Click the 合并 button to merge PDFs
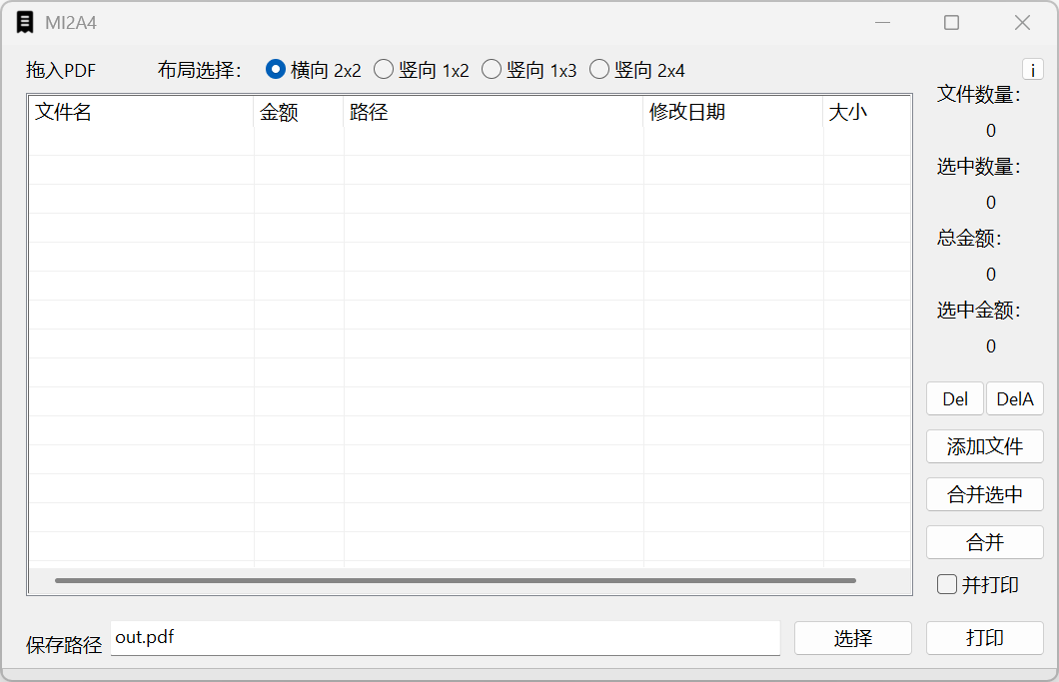1059x682 pixels. 985,542
